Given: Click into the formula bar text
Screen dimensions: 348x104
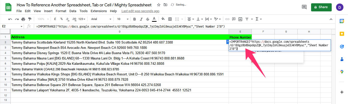Looking at the screenshot, I should pos(130,26).
